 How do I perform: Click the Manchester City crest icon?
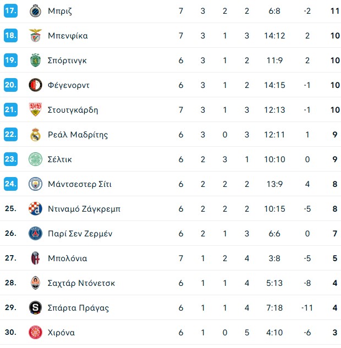pyautogui.click(x=35, y=184)
